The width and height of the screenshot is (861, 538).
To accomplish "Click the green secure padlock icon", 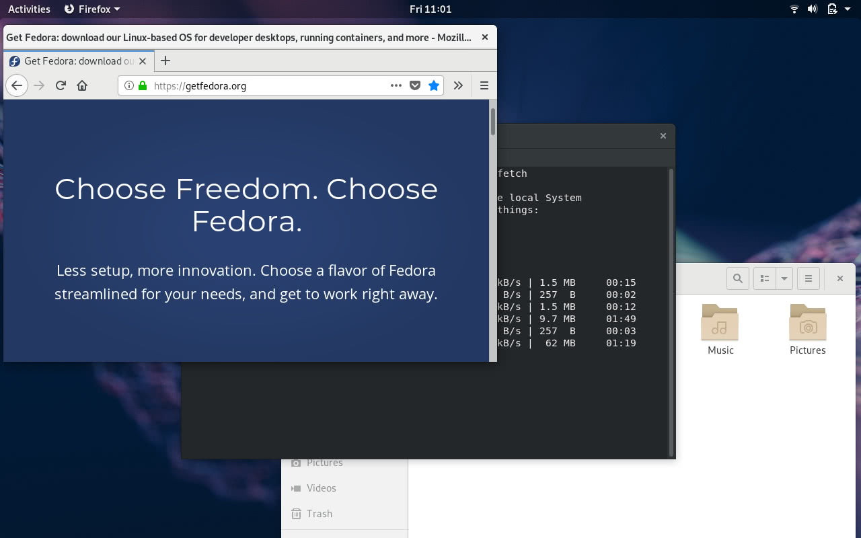I will pos(142,85).
